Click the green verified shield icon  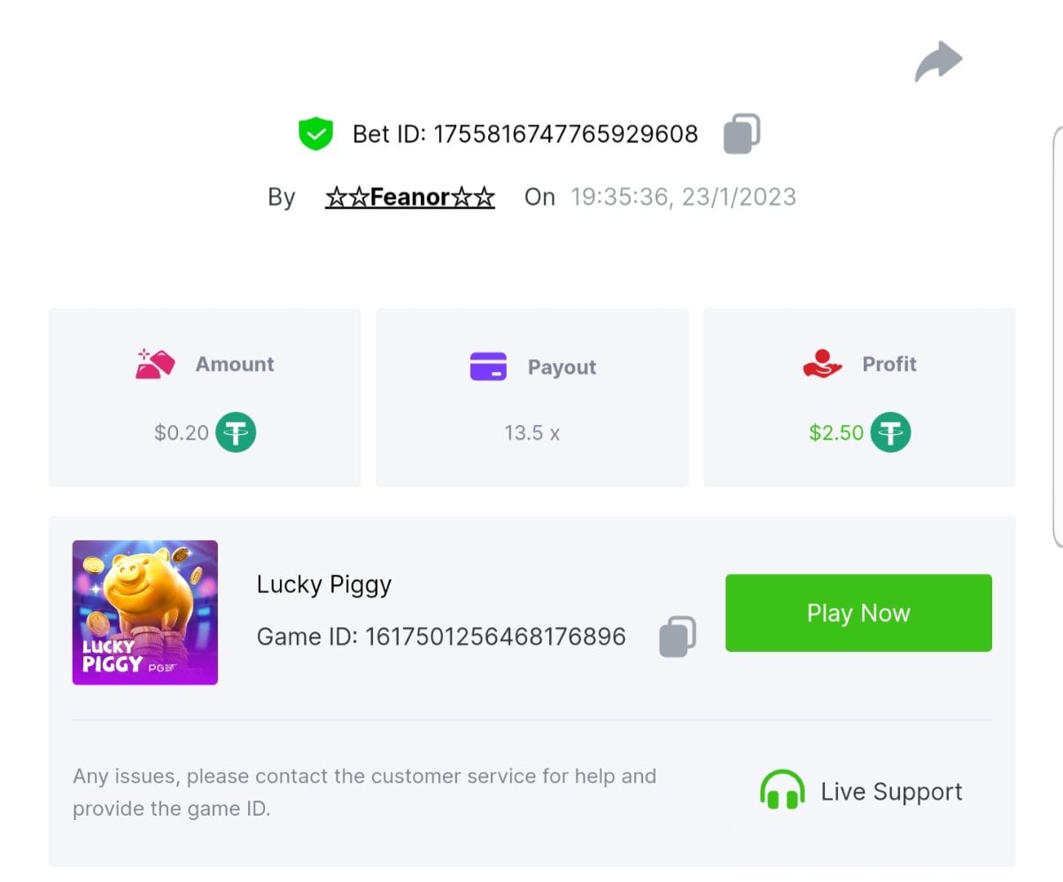(x=315, y=134)
